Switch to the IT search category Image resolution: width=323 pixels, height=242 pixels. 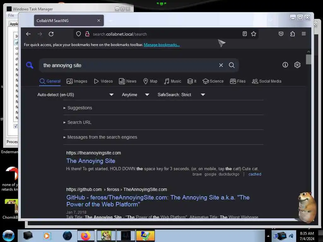pos(192,81)
